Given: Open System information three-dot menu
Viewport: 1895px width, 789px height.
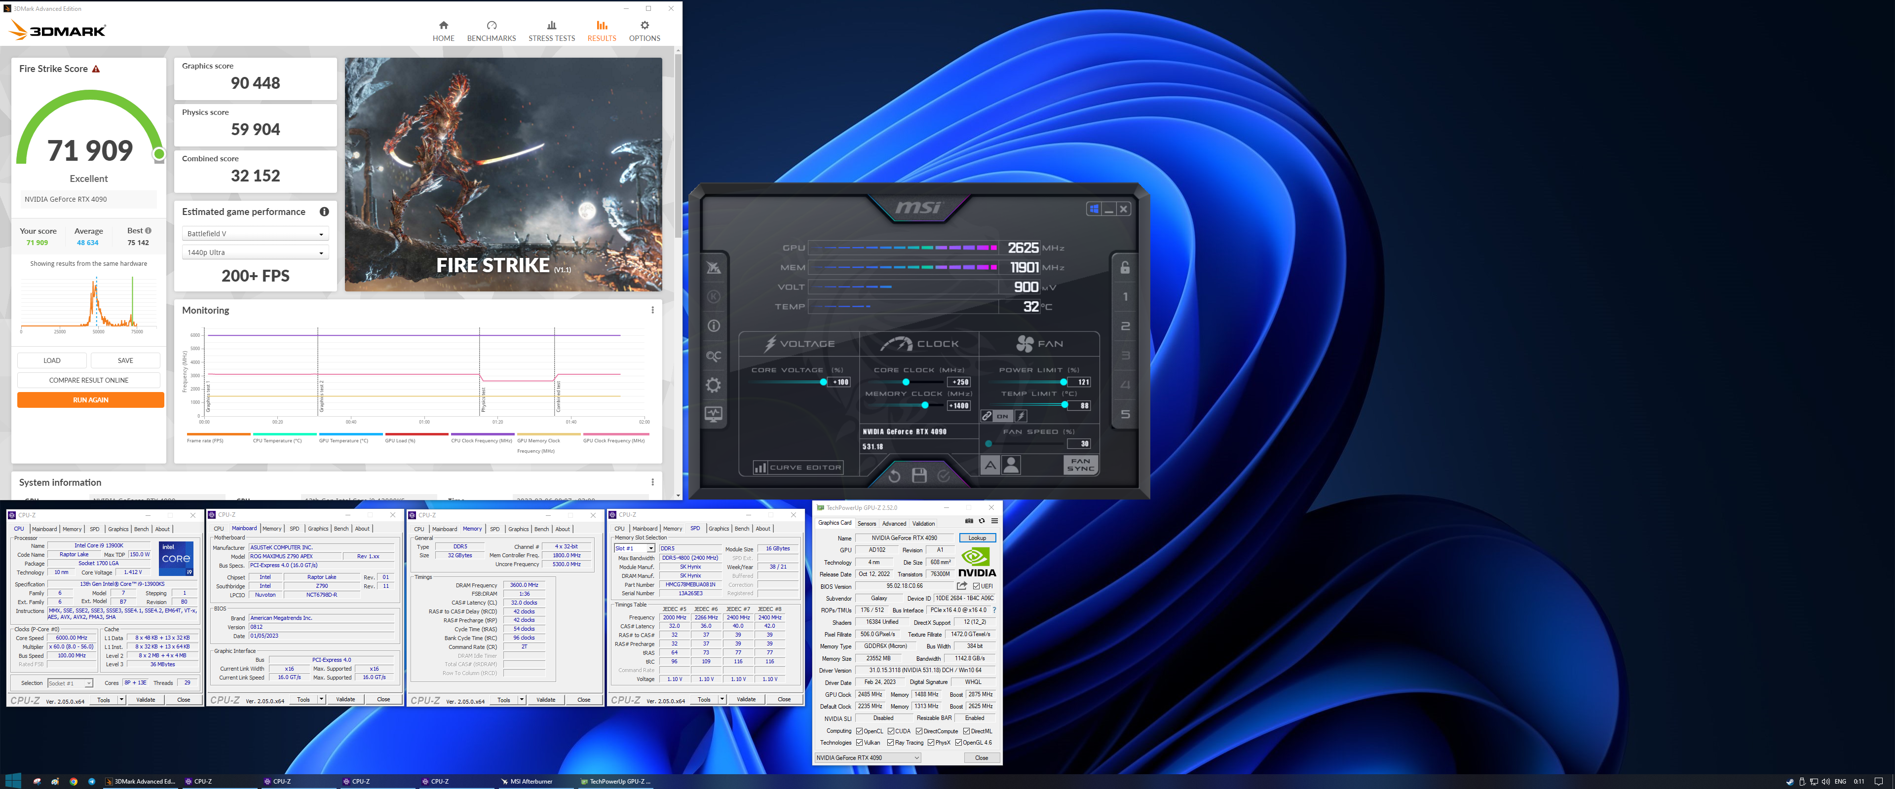Looking at the screenshot, I should [652, 482].
